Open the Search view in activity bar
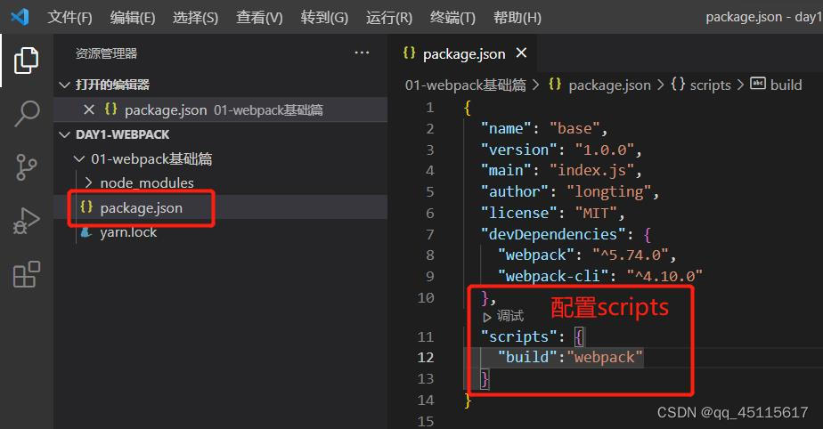Viewport: 823px width, 429px height. pyautogui.click(x=26, y=113)
